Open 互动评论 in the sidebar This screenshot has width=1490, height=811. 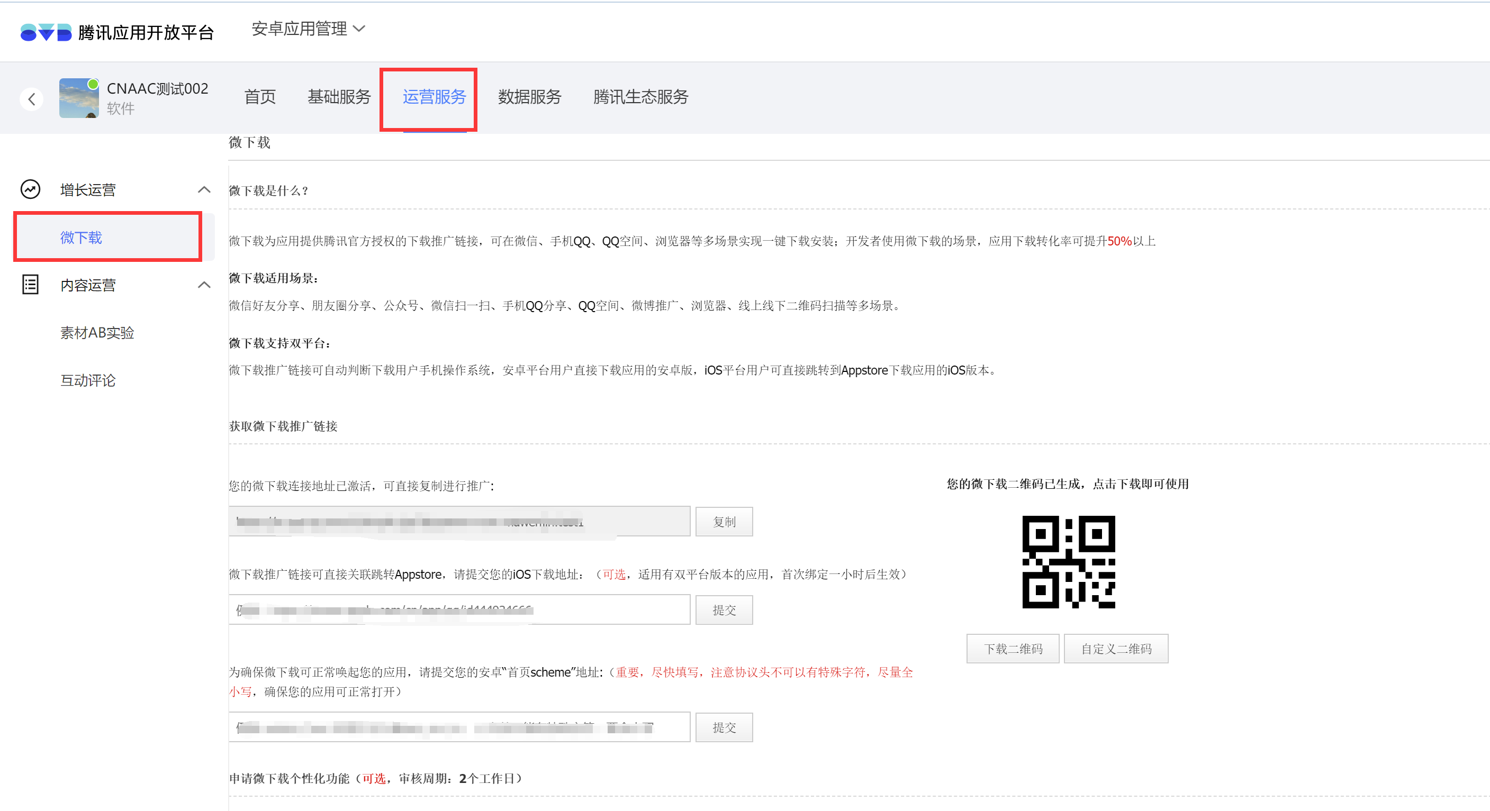tap(88, 380)
